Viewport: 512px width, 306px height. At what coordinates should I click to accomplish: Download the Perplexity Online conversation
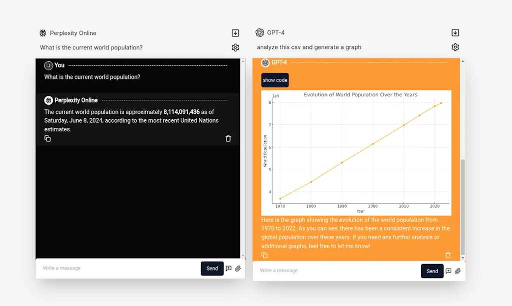point(235,32)
